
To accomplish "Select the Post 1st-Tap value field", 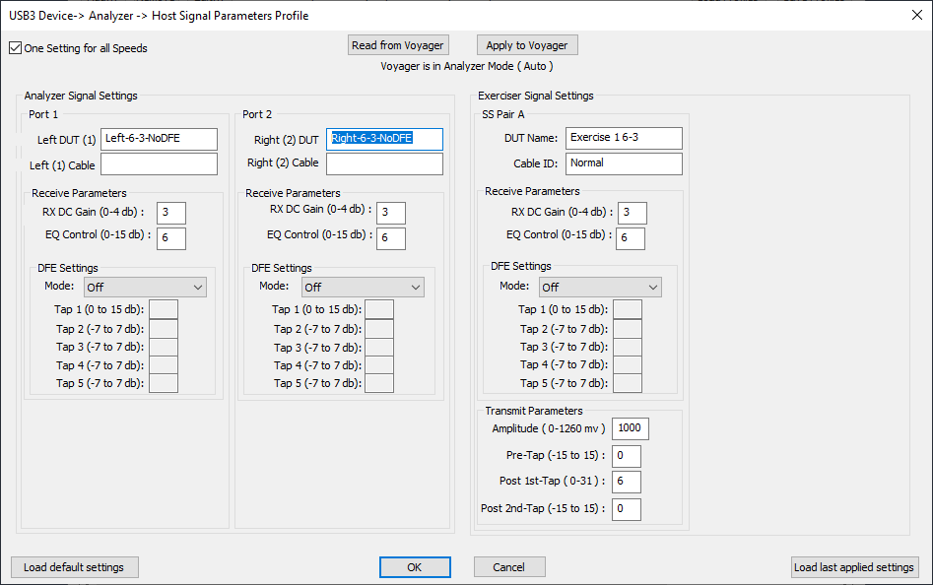I will tap(626, 482).
